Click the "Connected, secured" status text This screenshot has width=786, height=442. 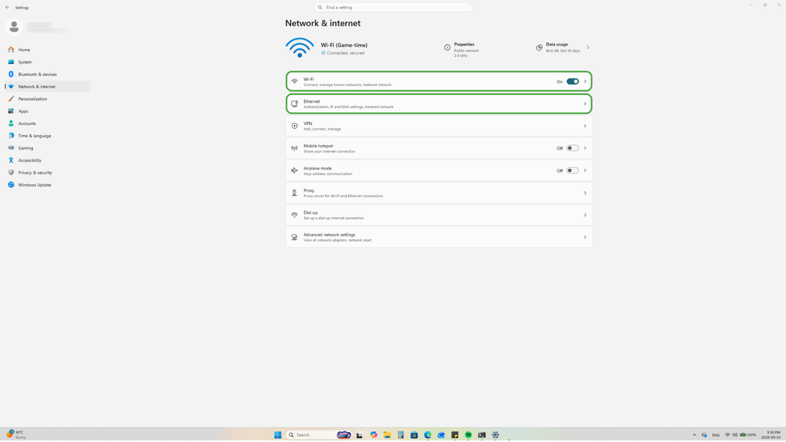click(345, 53)
